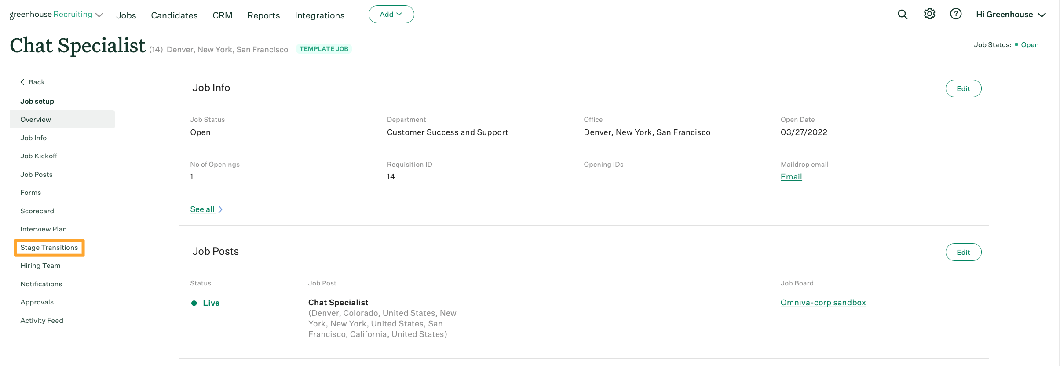Open the Jobs menu
This screenshot has width=1060, height=366.
click(126, 15)
